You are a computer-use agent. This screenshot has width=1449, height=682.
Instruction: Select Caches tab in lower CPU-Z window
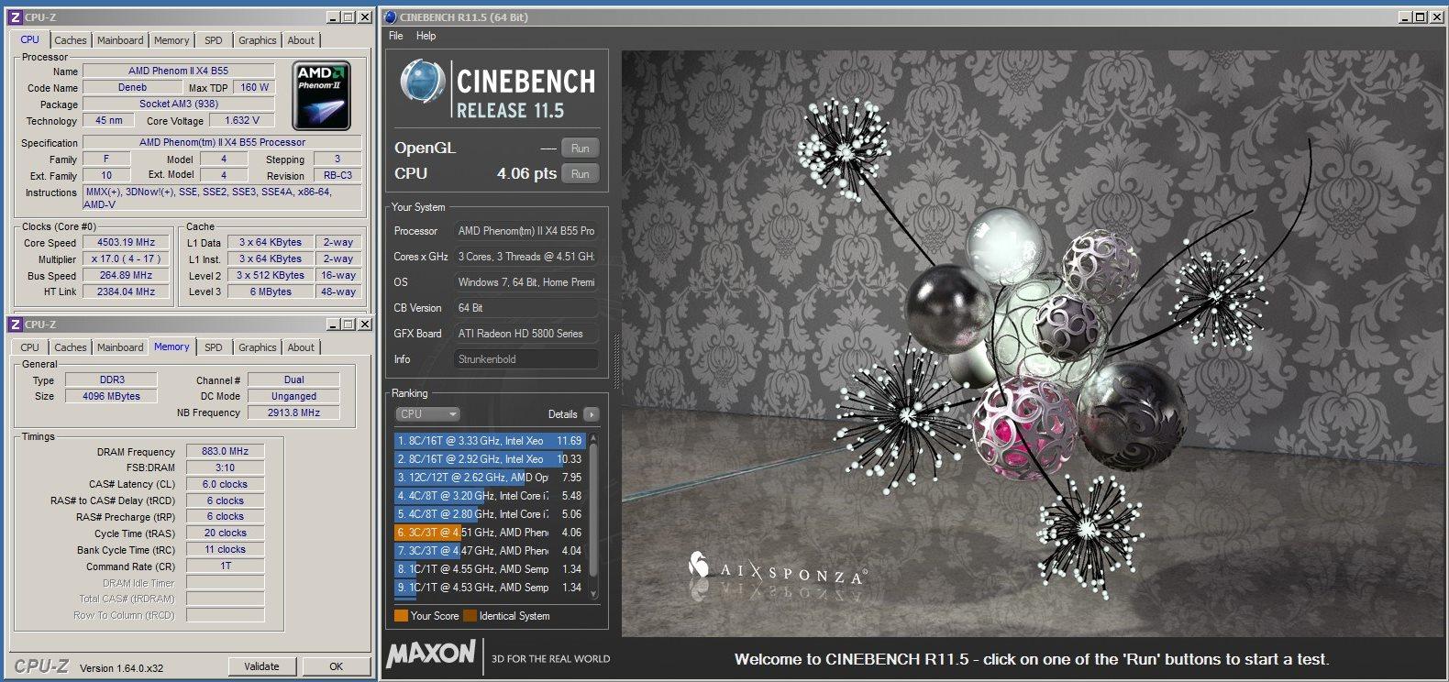click(71, 347)
